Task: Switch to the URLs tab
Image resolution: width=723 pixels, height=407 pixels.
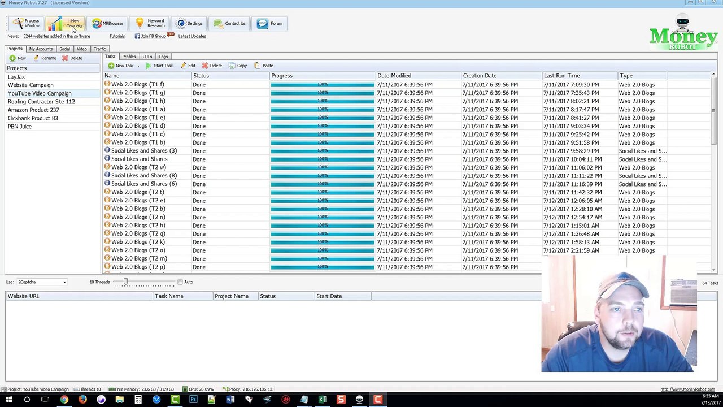Action: (x=147, y=57)
